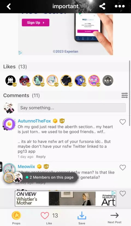
Task: Focus the 'Say something...' comment field
Action: pyautogui.click(x=72, y=108)
